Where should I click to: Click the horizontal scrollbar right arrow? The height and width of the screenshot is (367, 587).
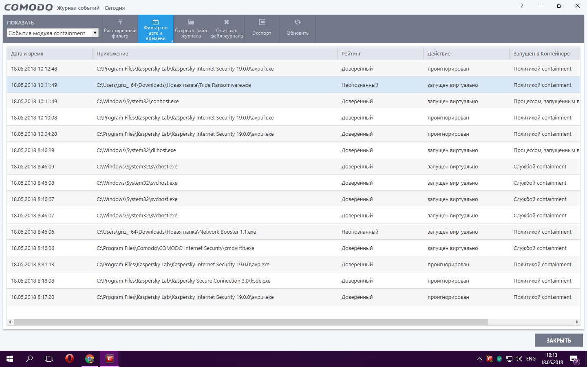point(576,322)
